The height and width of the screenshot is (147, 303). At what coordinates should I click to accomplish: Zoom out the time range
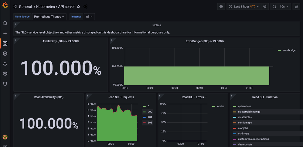(265, 7)
